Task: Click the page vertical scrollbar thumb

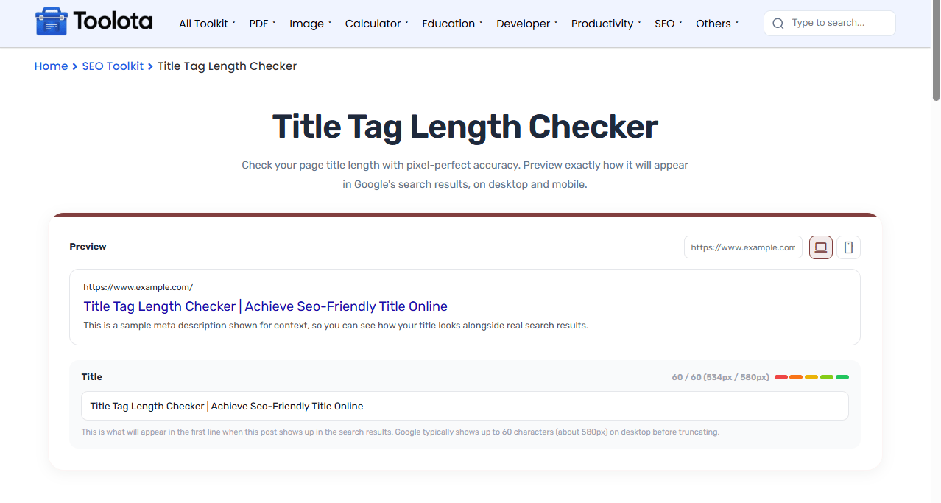Action: [x=936, y=50]
